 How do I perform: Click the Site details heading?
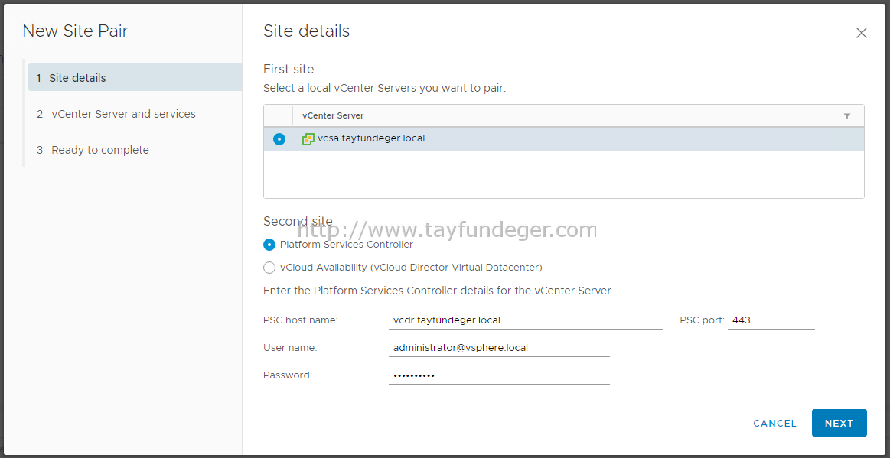click(x=307, y=31)
